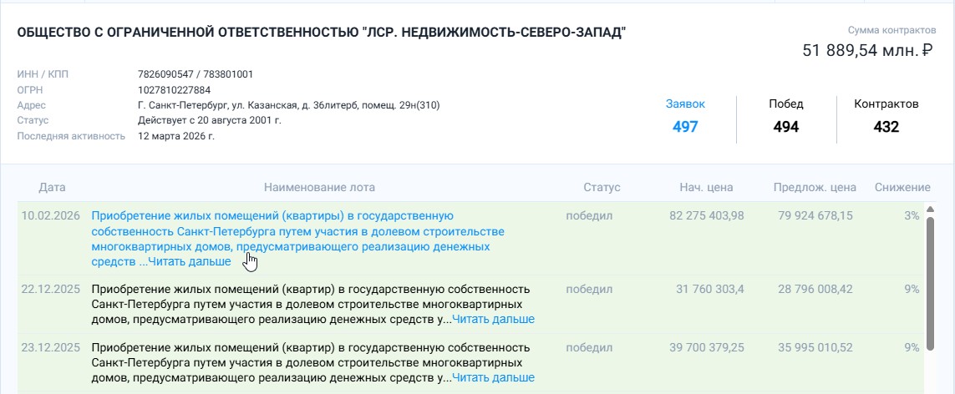Click the 'ИНН / КПП' label
The width and height of the screenshot is (955, 394).
43,75
